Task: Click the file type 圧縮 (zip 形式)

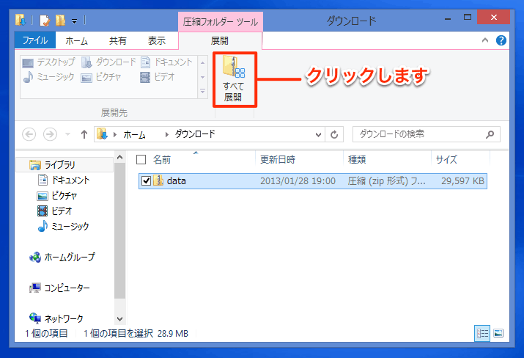Action: pos(387,181)
